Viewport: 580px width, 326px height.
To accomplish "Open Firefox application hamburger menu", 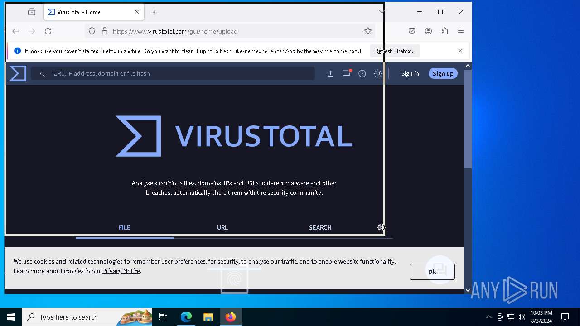I will (x=461, y=31).
